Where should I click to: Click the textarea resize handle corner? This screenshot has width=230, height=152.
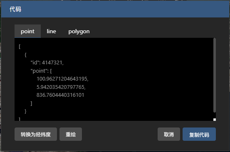[x=215, y=120]
